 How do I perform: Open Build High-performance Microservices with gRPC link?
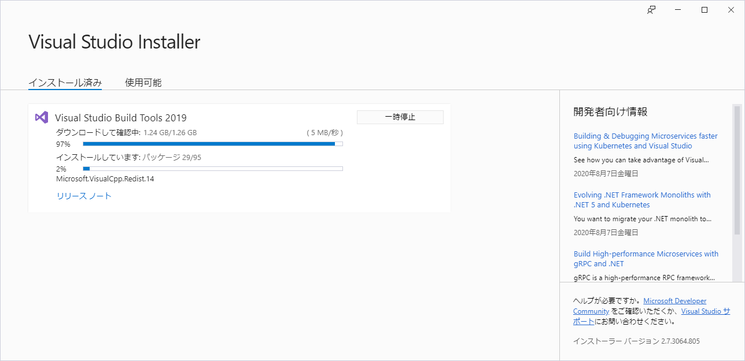(x=646, y=259)
